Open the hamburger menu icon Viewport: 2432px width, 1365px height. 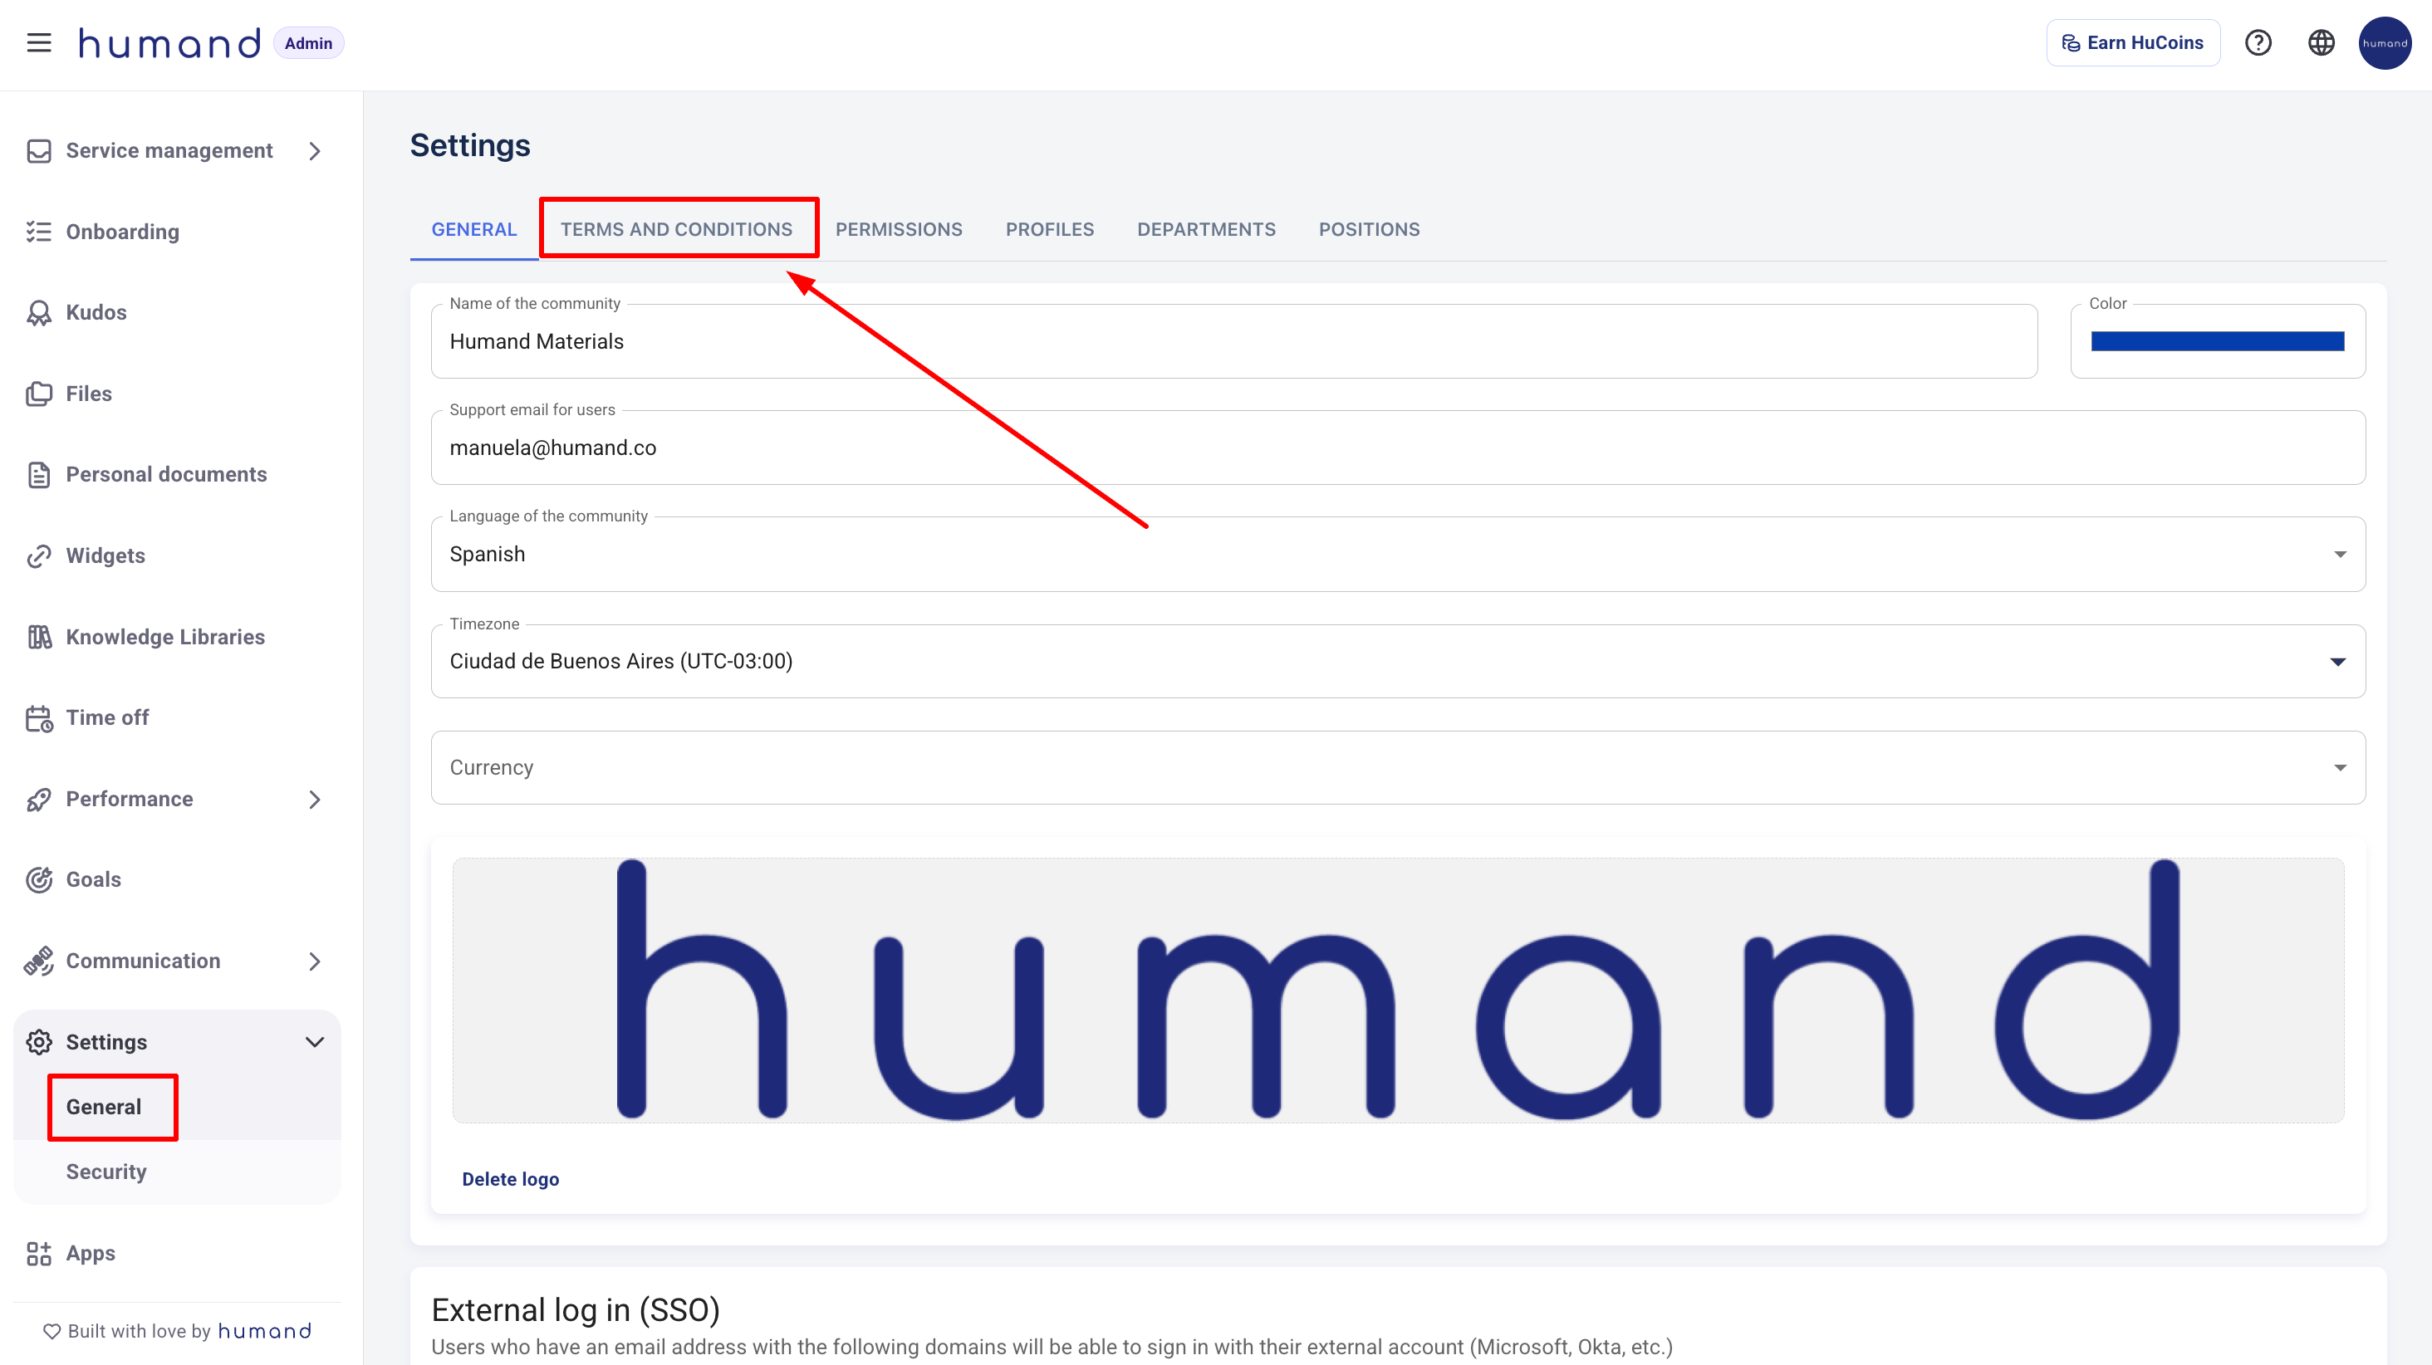click(x=39, y=42)
